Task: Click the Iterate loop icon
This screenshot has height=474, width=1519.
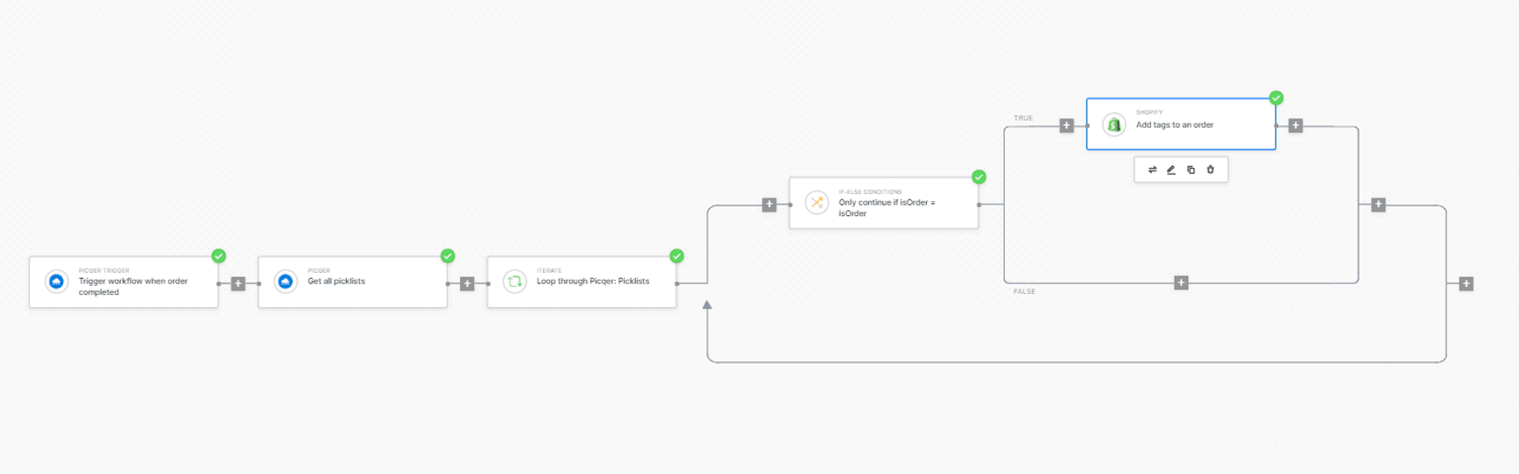Action: coord(515,282)
